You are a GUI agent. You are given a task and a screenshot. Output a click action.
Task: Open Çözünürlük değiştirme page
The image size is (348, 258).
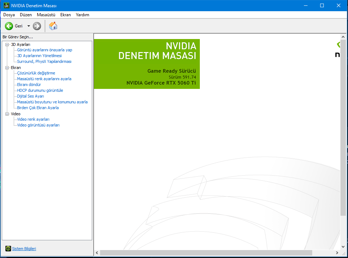(x=36, y=73)
